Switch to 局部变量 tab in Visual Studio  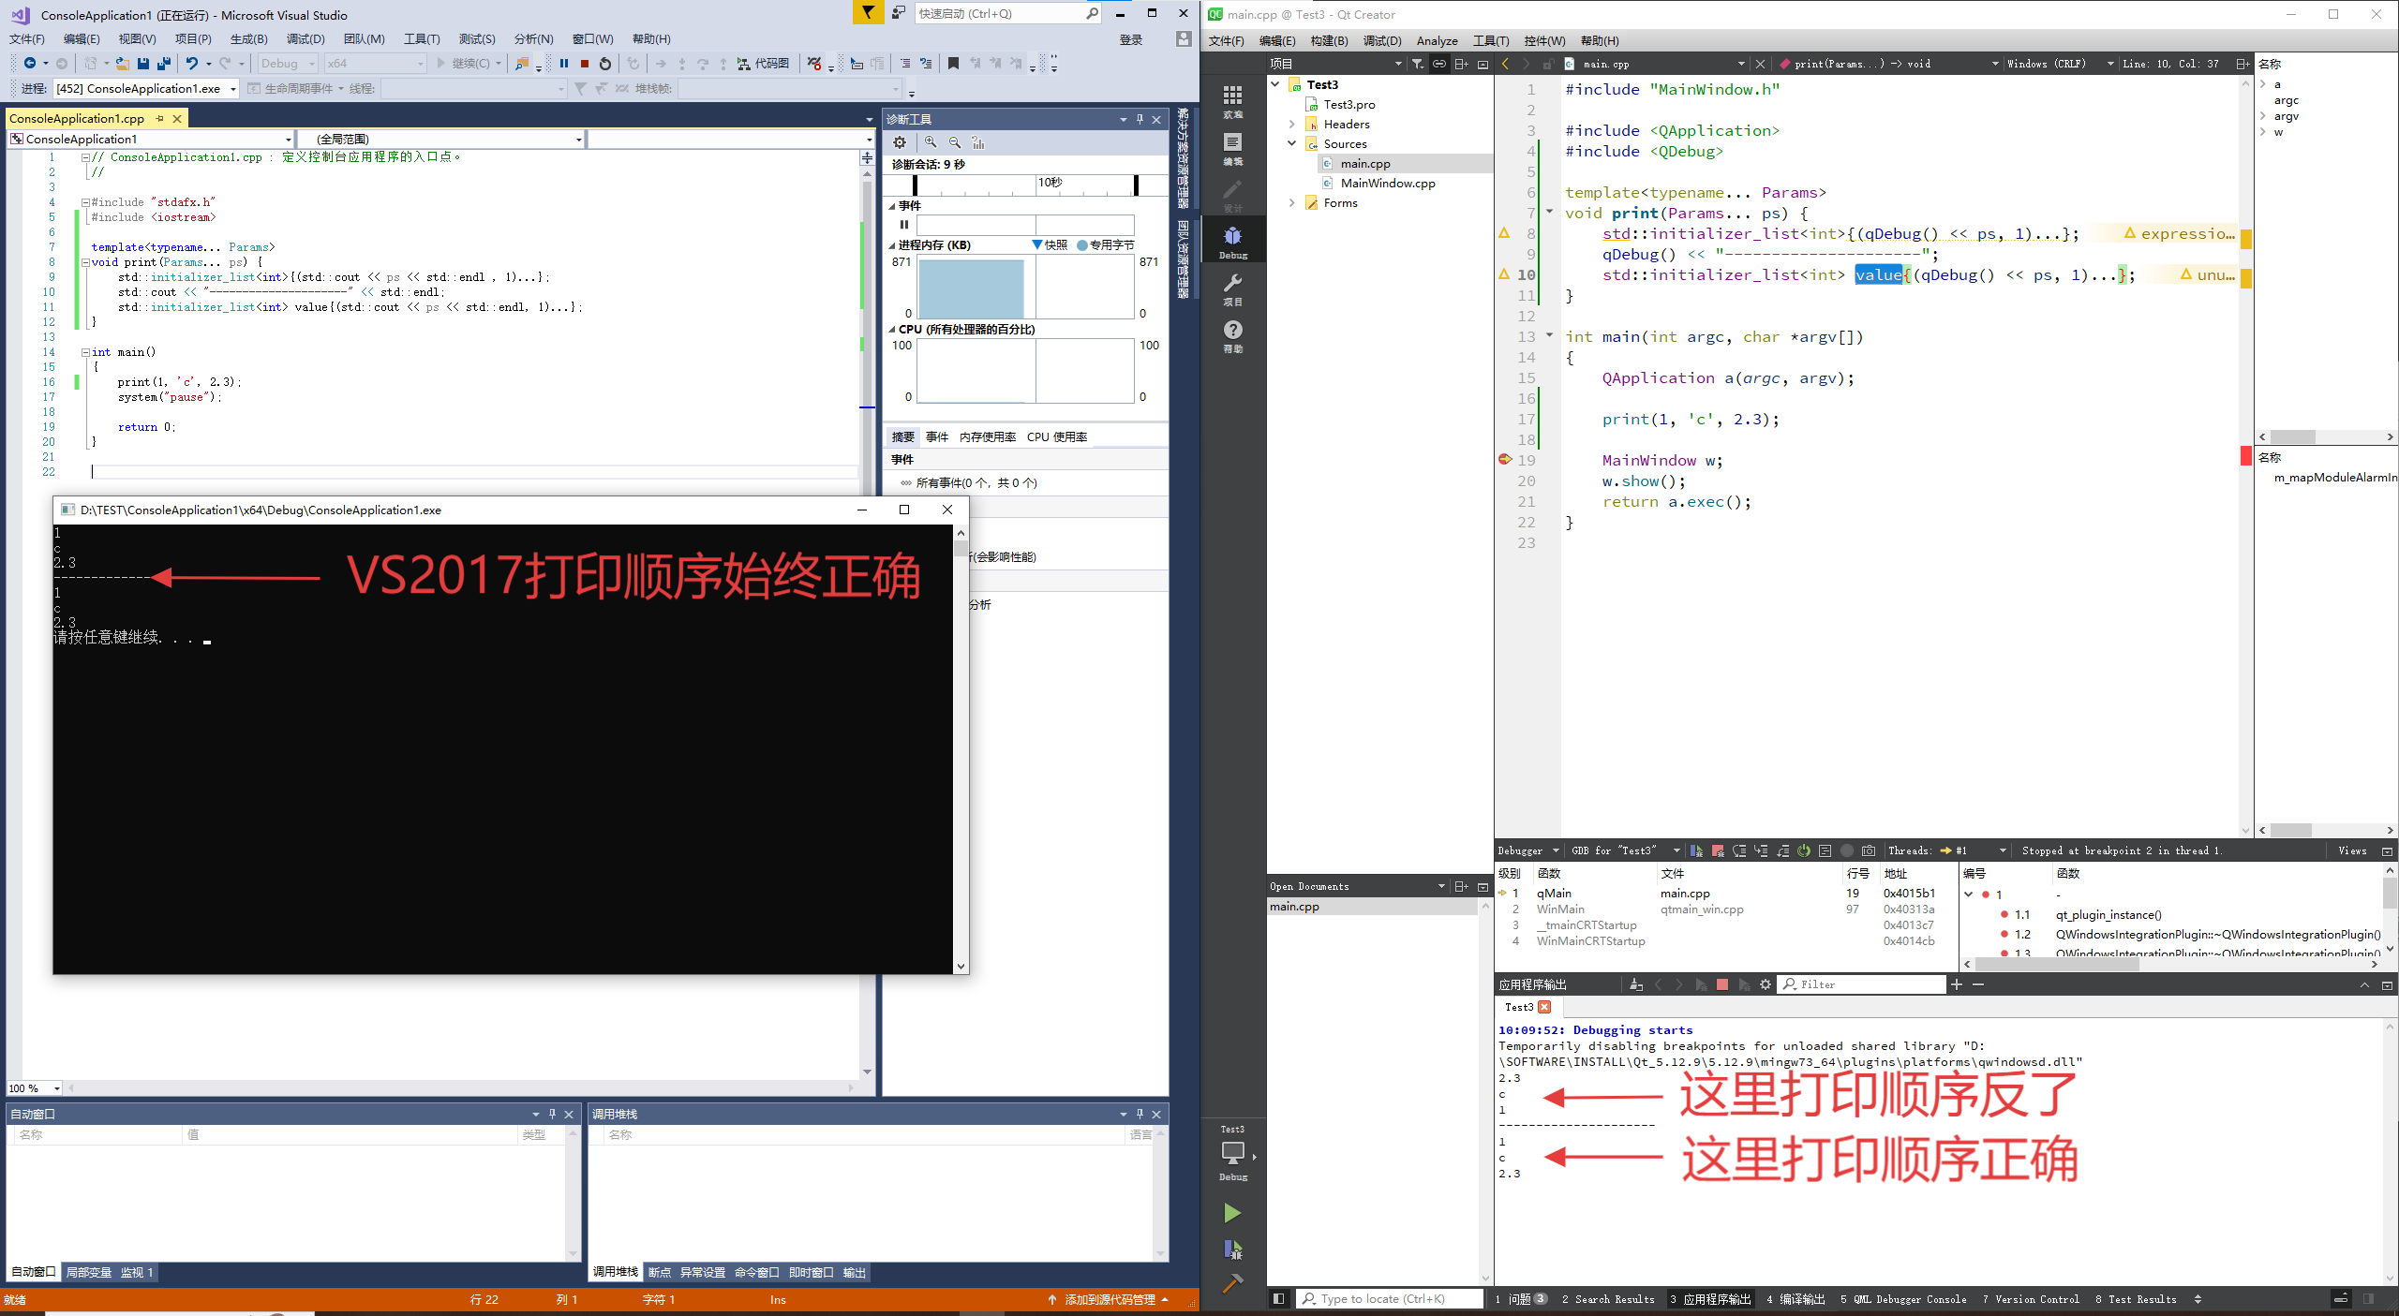[88, 1272]
